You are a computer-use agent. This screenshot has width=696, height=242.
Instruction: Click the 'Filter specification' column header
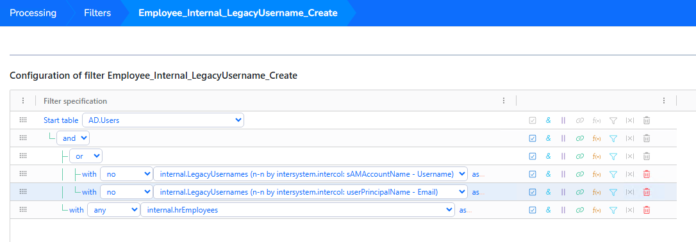point(75,101)
